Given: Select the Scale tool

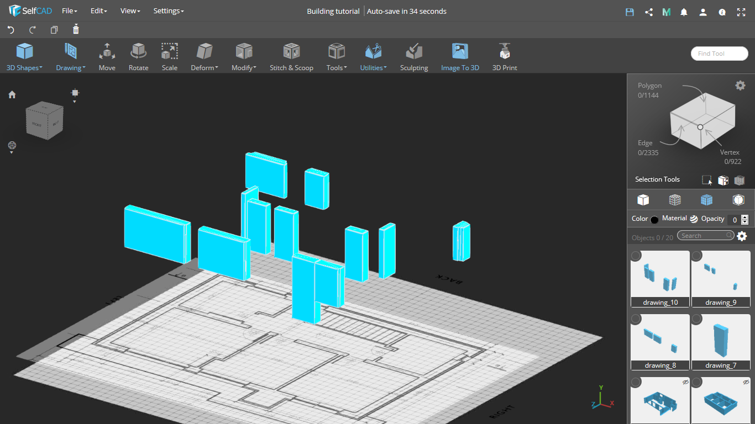Looking at the screenshot, I should [x=170, y=57].
